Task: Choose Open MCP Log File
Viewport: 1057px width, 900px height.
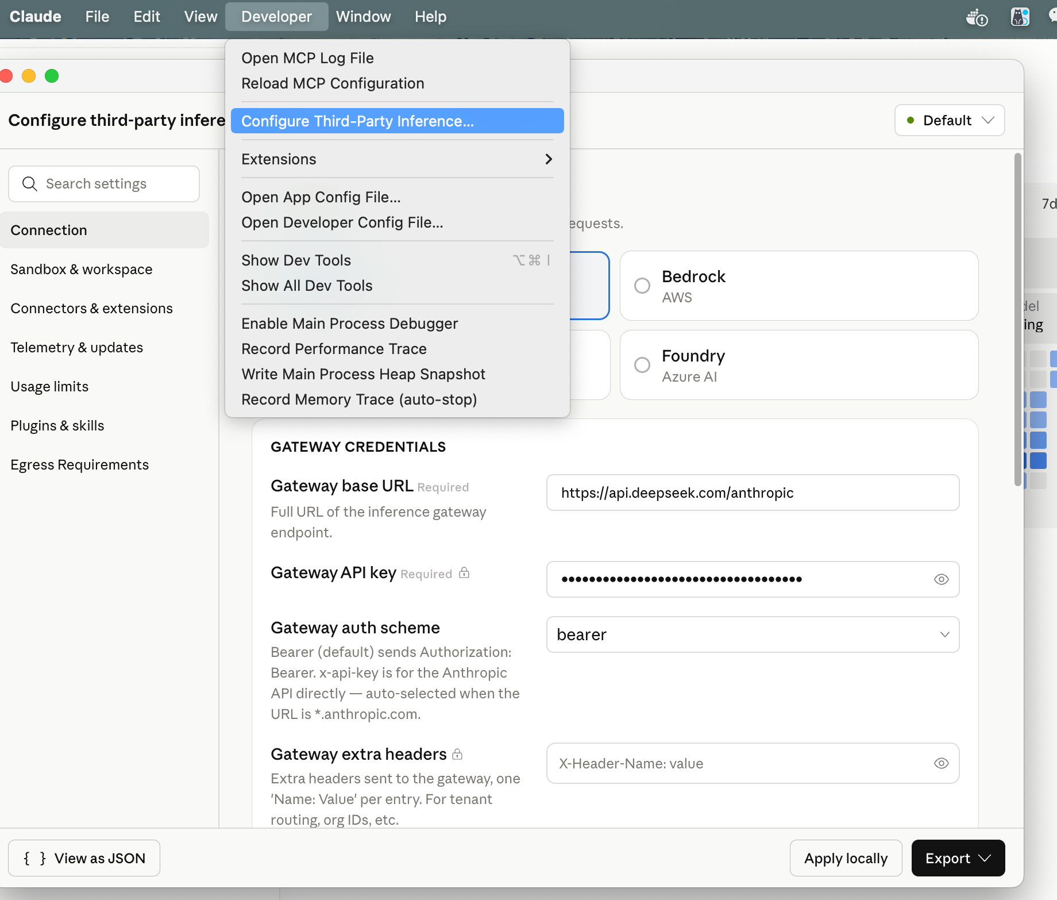Action: point(397,58)
